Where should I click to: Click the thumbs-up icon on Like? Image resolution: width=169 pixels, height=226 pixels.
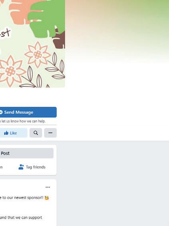click(6, 133)
